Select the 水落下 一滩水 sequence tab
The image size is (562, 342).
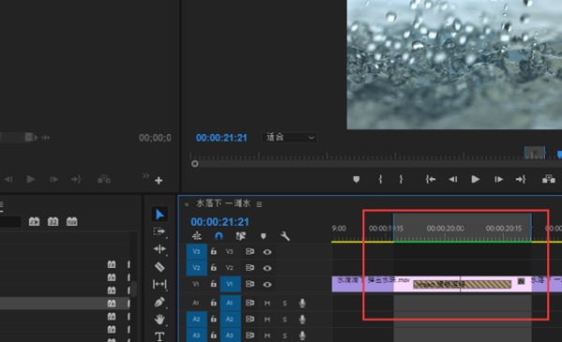tap(223, 203)
